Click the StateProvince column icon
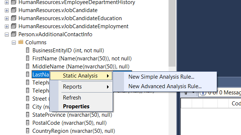241x135 pixels. point(28,115)
